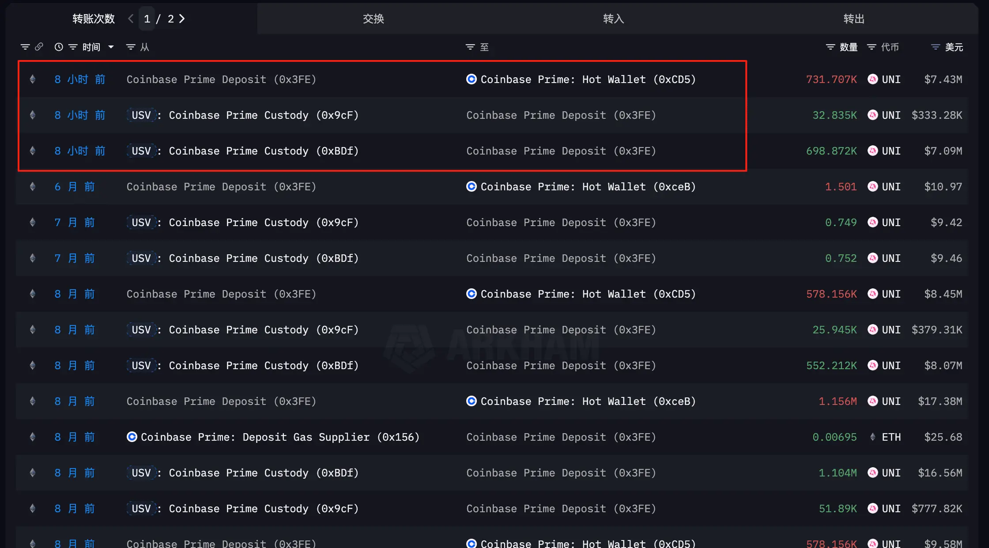Viewport: 989px width, 548px height.
Task: Click UNI token icon on 731.707K row
Action: pos(872,79)
